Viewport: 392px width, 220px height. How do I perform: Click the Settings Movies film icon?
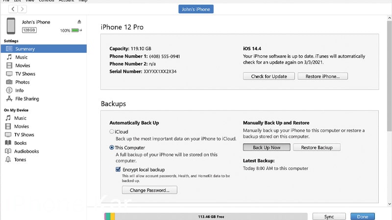[x=9, y=66]
